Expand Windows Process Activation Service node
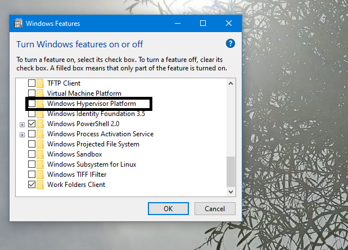This screenshot has width=348, height=250. coord(22,135)
